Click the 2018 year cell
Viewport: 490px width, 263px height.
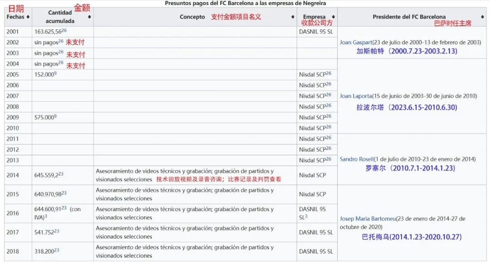(13, 251)
